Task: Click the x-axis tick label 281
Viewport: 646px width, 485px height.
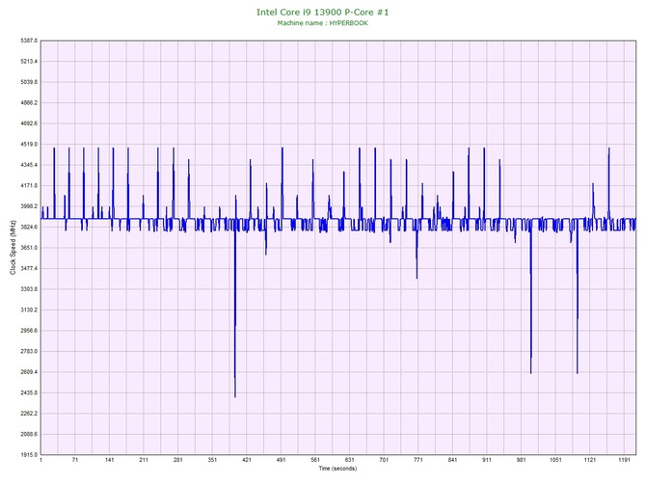Action: [178, 460]
